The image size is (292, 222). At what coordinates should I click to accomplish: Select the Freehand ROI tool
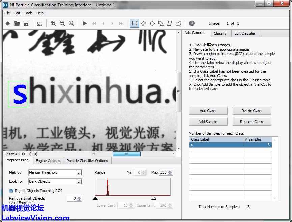[178, 23]
